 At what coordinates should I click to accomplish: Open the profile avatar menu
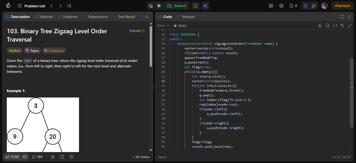tap(324, 6)
